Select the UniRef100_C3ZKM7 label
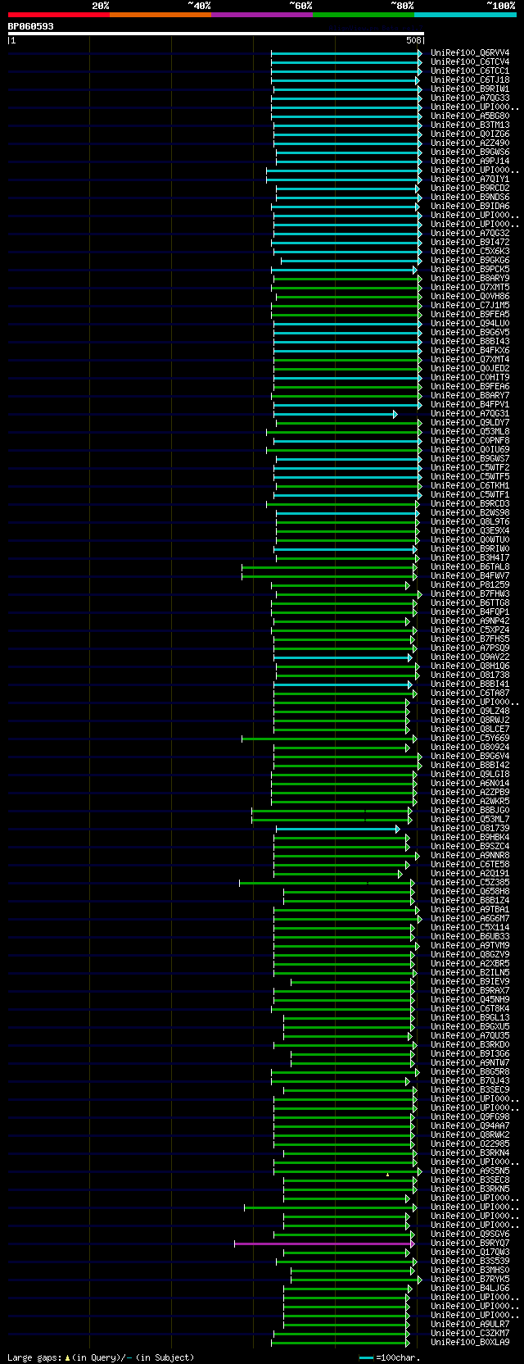 [x=470, y=1334]
